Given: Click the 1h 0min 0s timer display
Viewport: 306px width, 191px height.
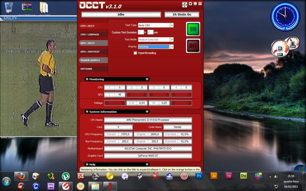Looking at the screenshot, I should 182,14.
